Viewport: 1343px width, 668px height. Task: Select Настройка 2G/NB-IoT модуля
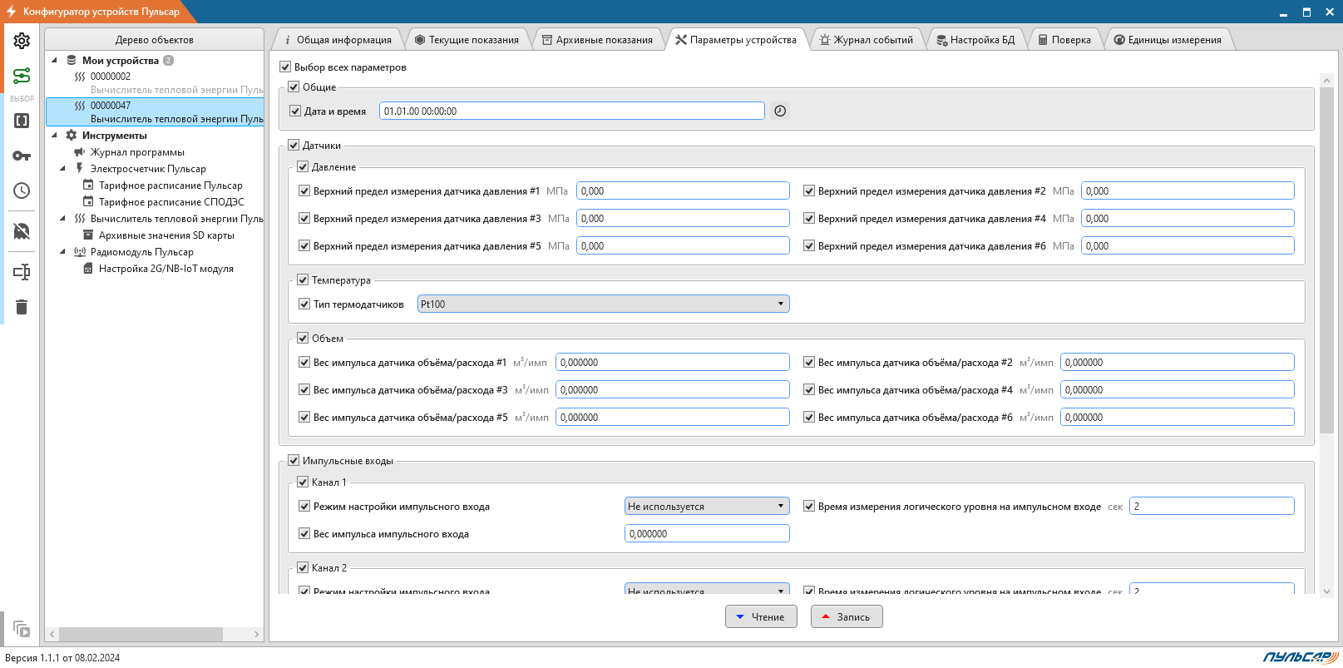(166, 268)
